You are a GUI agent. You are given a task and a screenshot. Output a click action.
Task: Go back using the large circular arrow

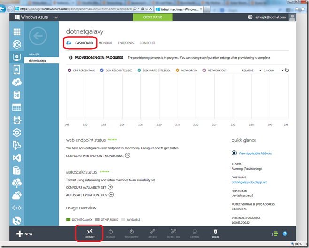[38, 36]
